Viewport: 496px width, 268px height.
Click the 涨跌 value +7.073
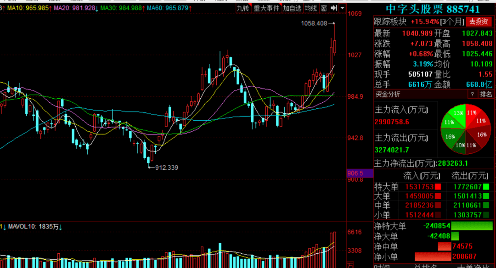(421, 43)
